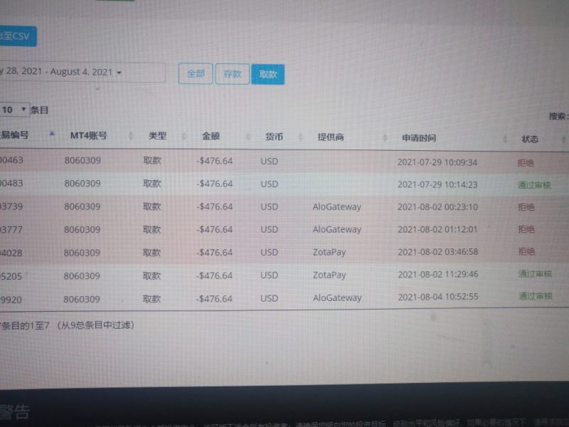Click timestamp 2021-08-02 03:46:58
Screen dimensions: 569x427
tap(438, 252)
